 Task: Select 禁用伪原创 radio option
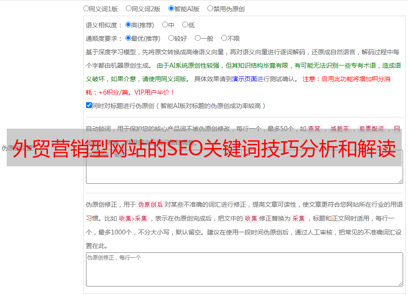click(x=210, y=9)
